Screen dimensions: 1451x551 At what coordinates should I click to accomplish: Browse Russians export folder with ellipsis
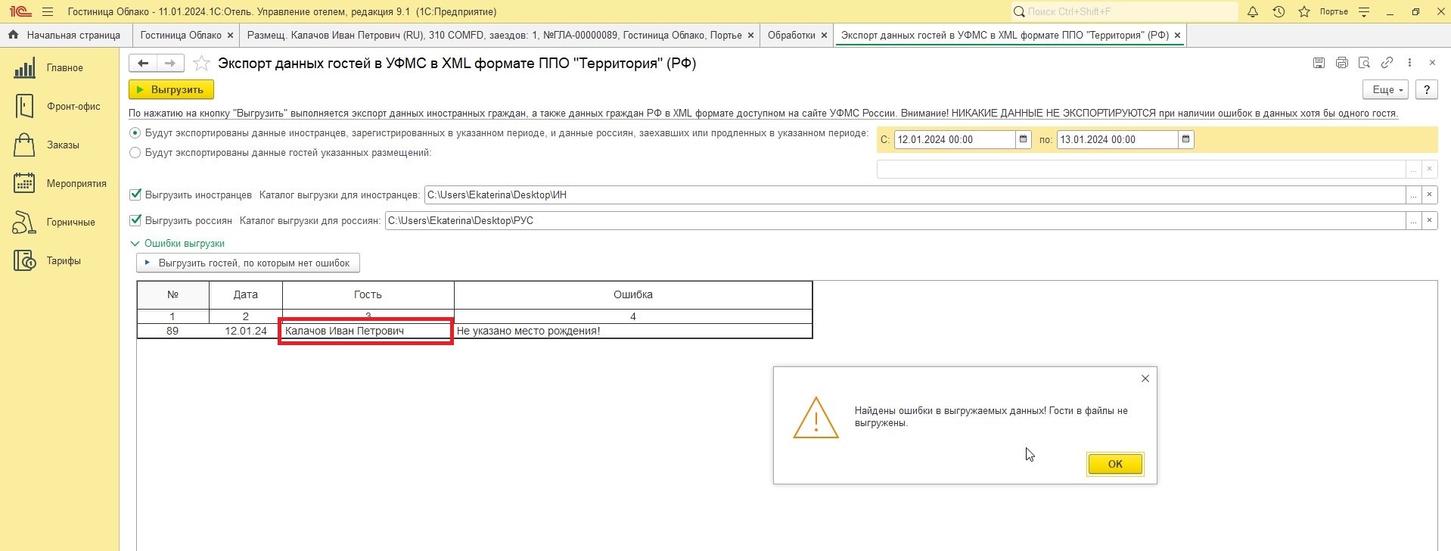point(1413,221)
